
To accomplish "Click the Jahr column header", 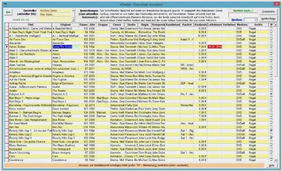I will click(92, 25).
